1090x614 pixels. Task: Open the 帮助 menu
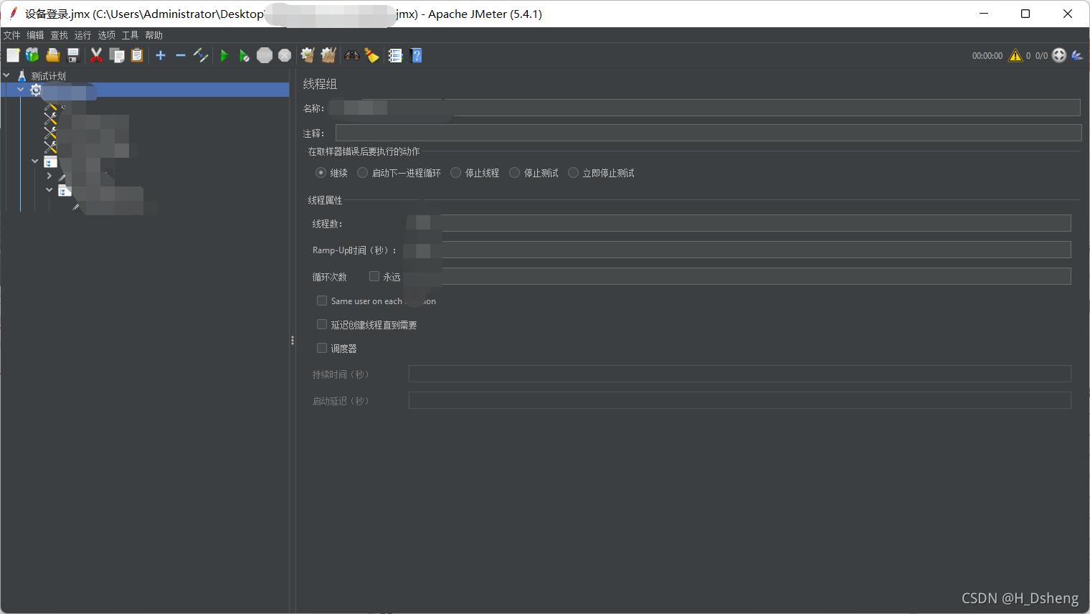coord(154,35)
